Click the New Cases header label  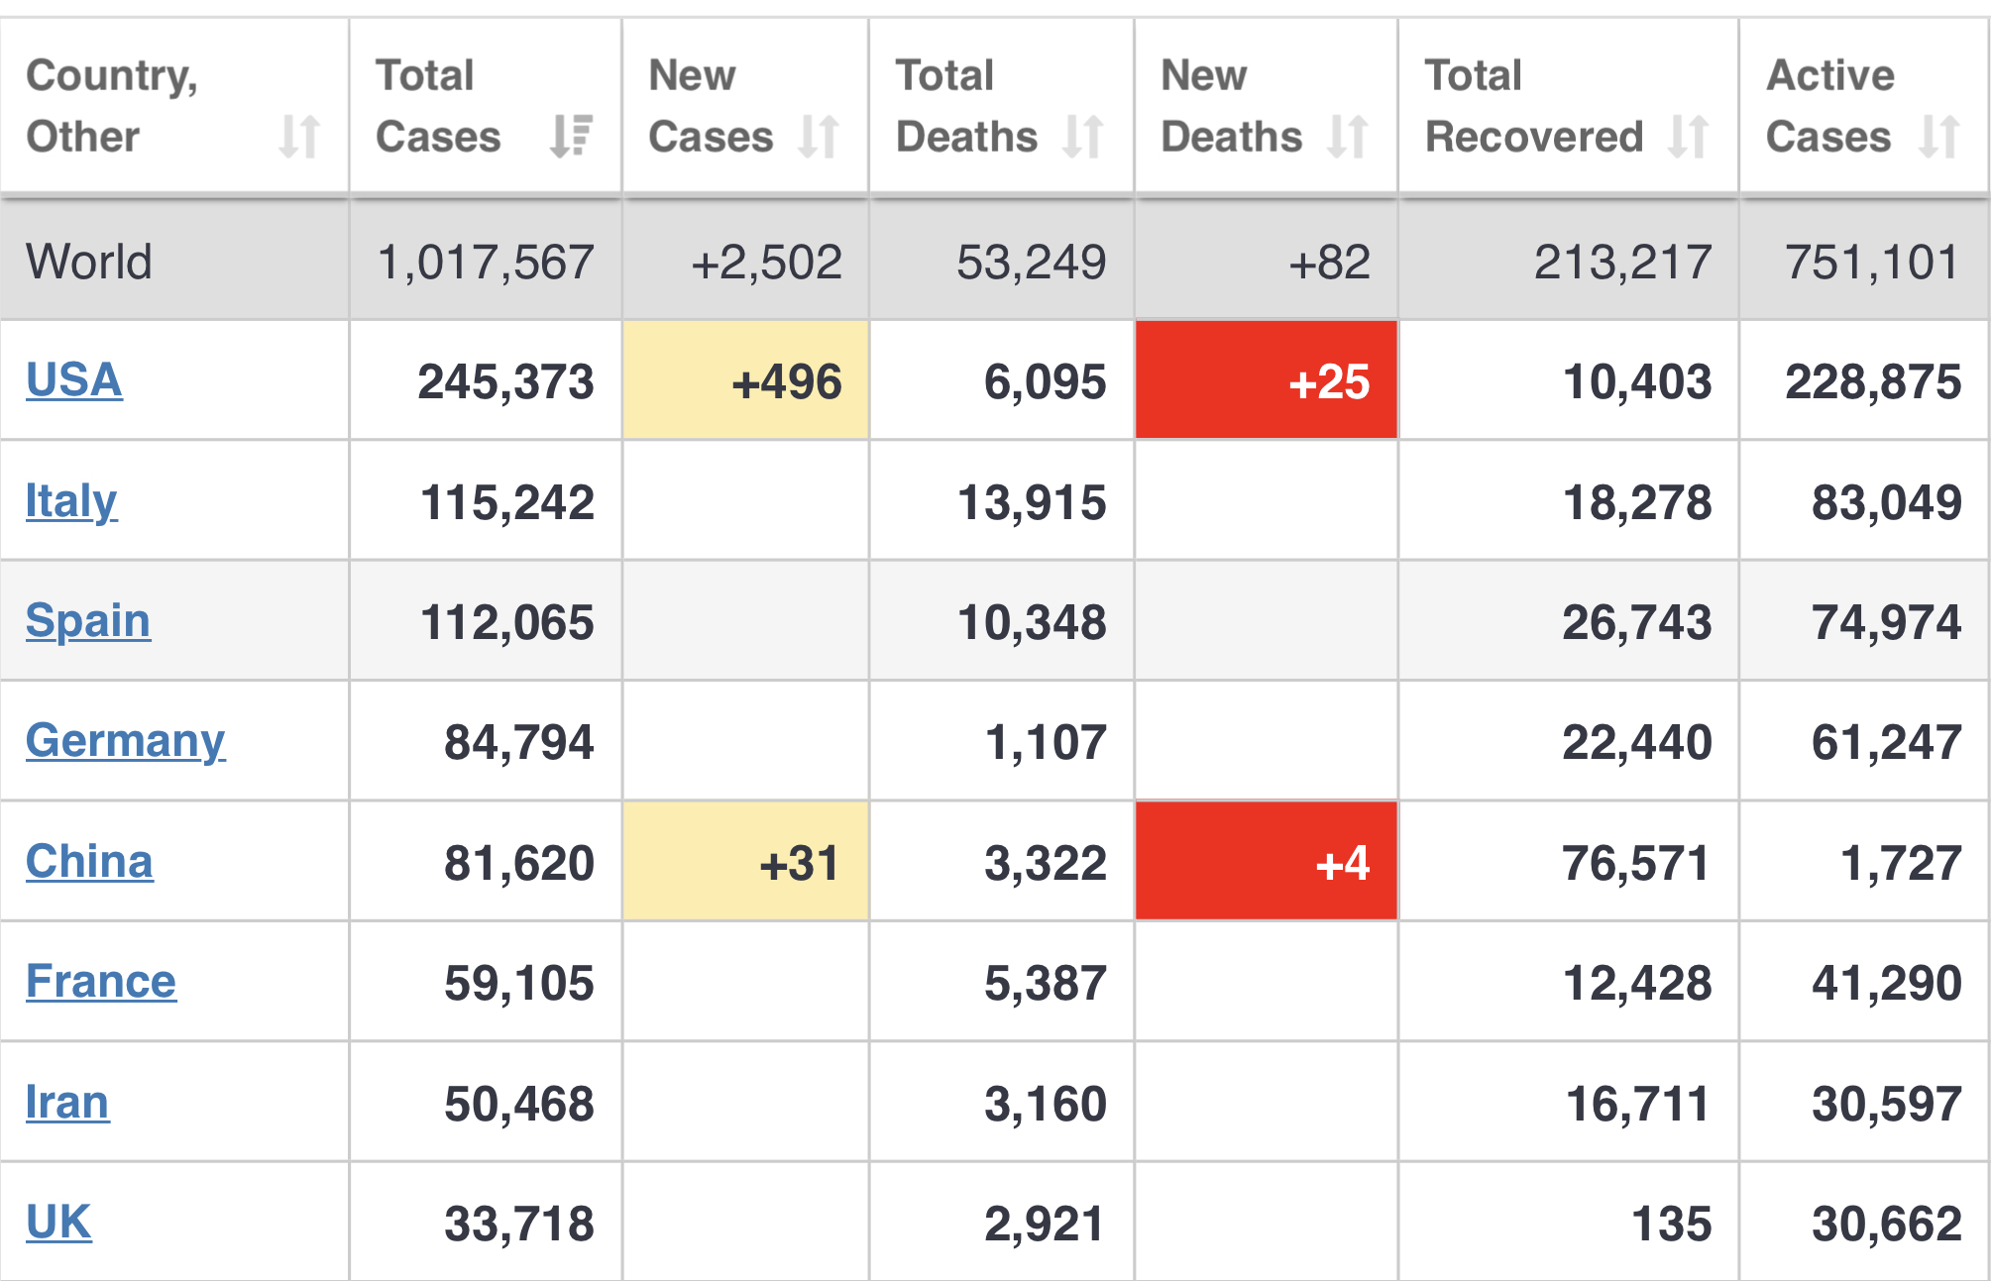(x=711, y=106)
